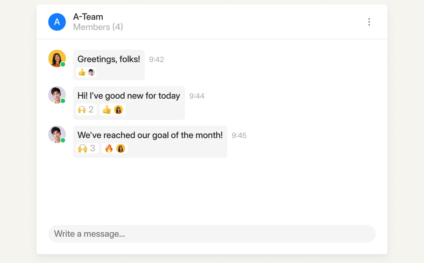Click in the Write a message field

pos(212,234)
